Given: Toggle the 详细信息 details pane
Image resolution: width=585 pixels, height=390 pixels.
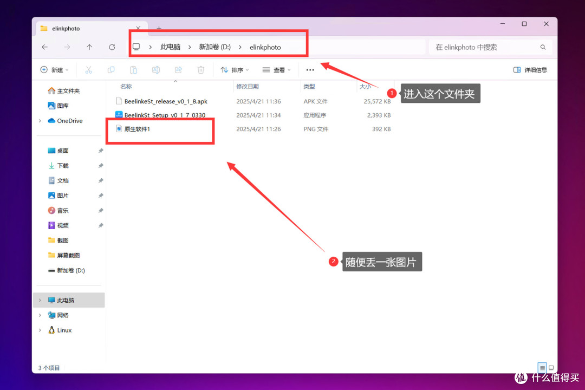Looking at the screenshot, I should [x=530, y=70].
